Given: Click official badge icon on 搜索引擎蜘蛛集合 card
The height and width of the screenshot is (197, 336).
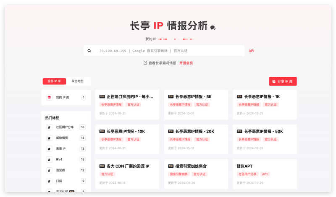Looking at the screenshot, I should 171,166.
